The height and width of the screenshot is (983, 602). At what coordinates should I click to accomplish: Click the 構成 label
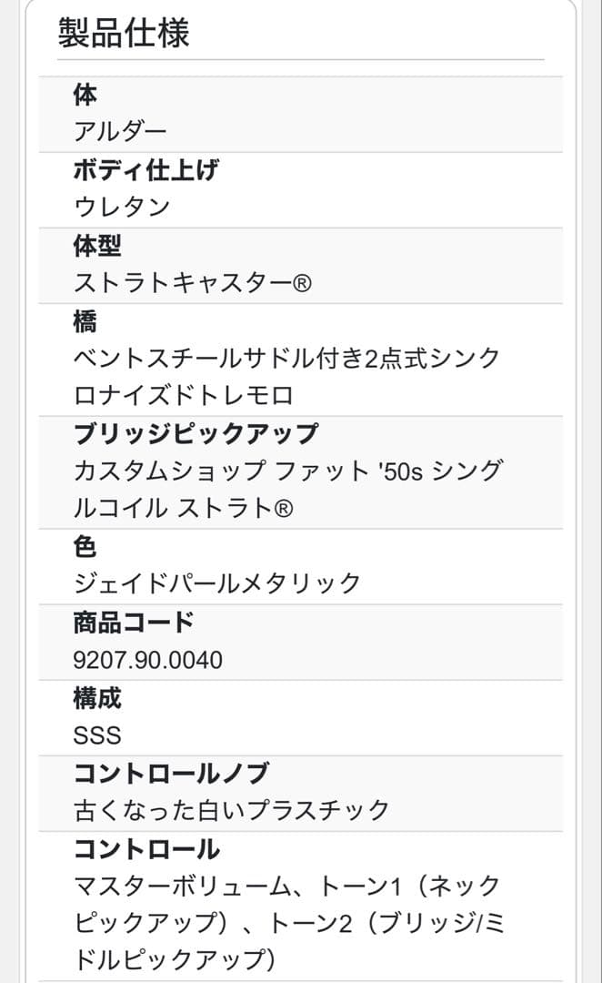click(97, 698)
